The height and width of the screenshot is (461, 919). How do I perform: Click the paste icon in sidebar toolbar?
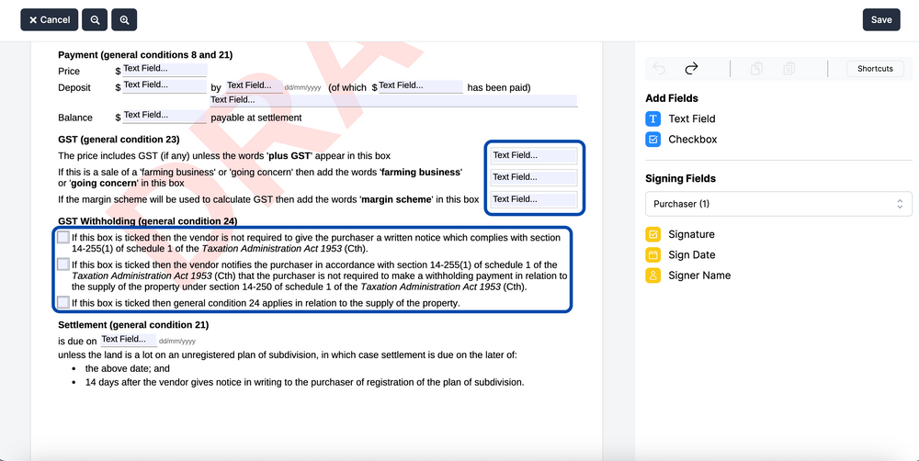click(x=789, y=69)
